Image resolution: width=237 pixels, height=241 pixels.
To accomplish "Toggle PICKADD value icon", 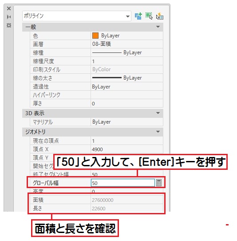I will click(138, 16).
